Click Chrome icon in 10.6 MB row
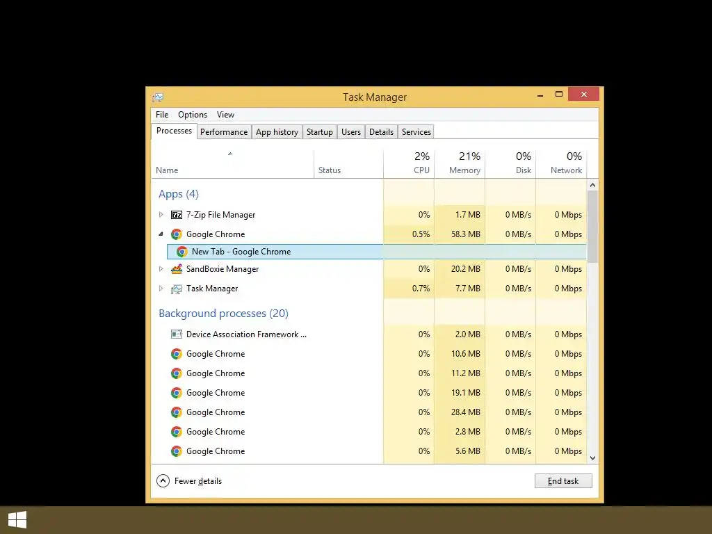The height and width of the screenshot is (534, 712). (176, 354)
